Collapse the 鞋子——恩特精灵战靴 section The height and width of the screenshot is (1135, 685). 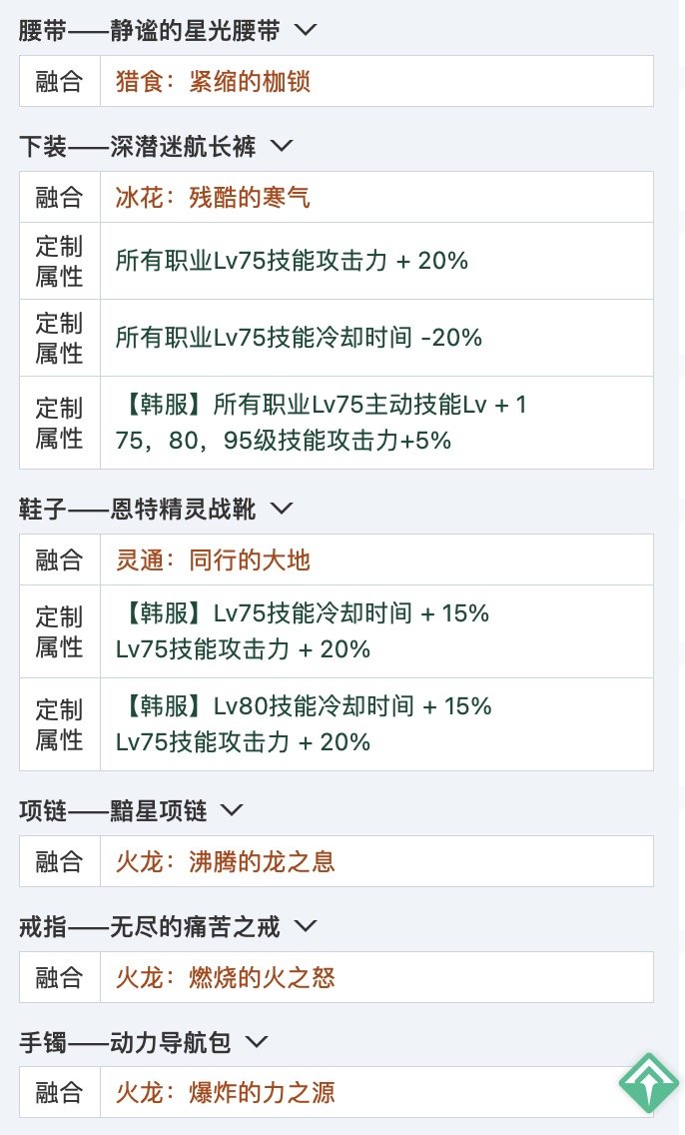point(282,509)
